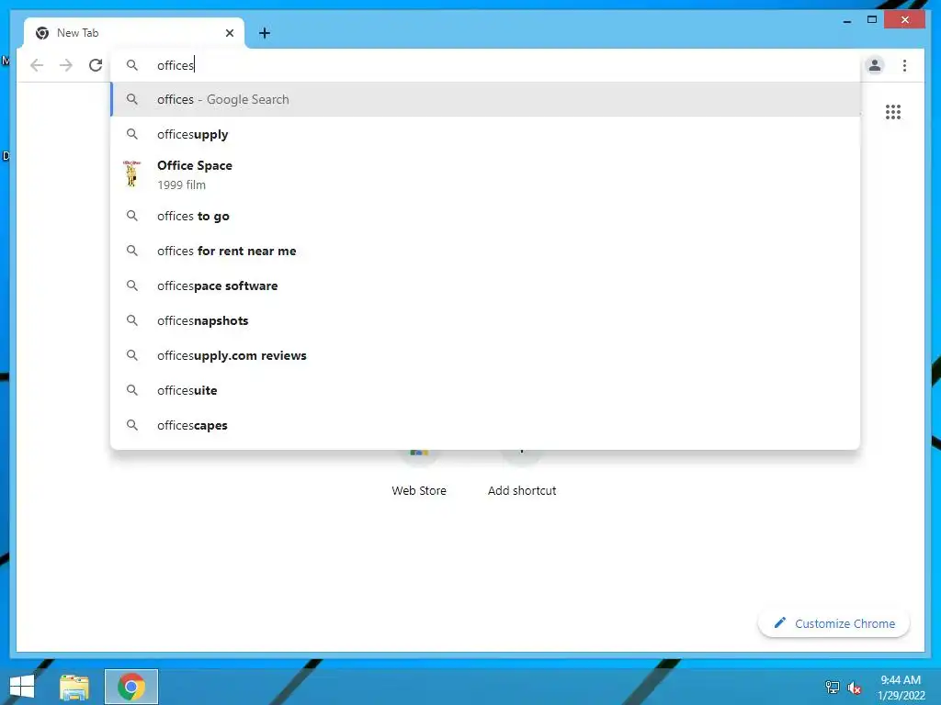Viewport: 941px width, 705px height.
Task: Select the New Tab tab
Action: tap(134, 33)
